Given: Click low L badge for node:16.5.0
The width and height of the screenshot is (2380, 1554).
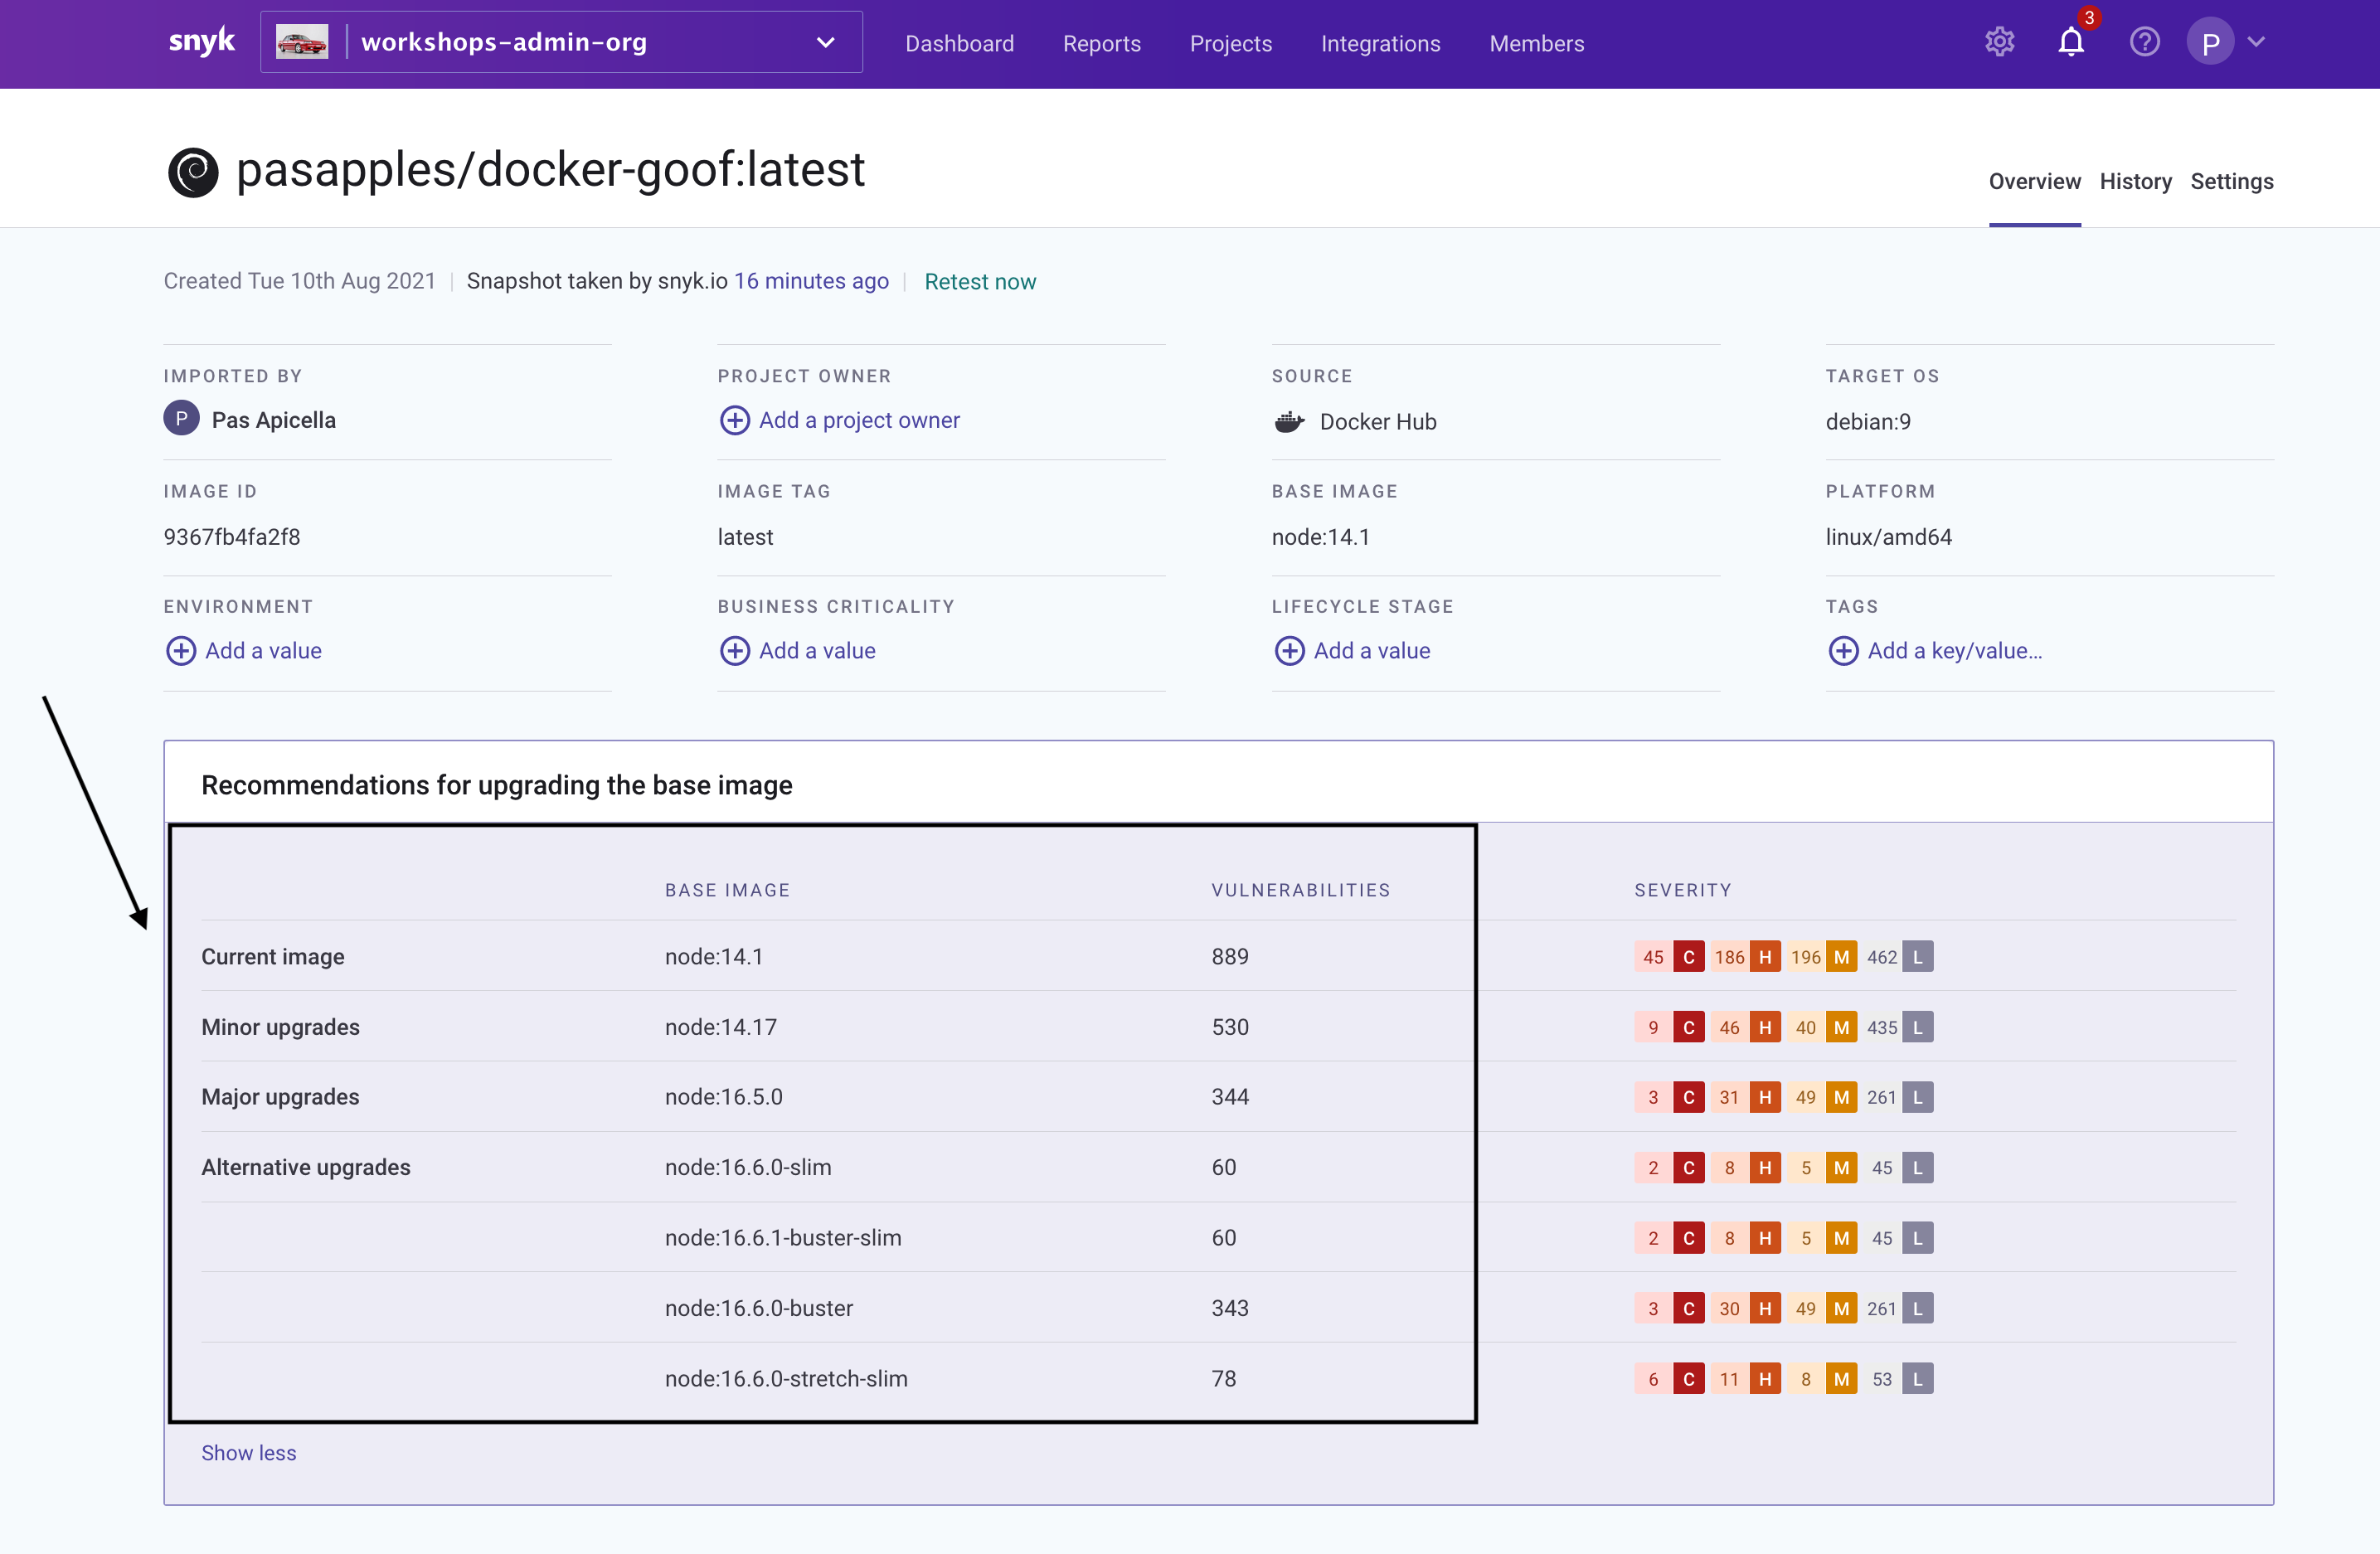Looking at the screenshot, I should [1917, 1097].
